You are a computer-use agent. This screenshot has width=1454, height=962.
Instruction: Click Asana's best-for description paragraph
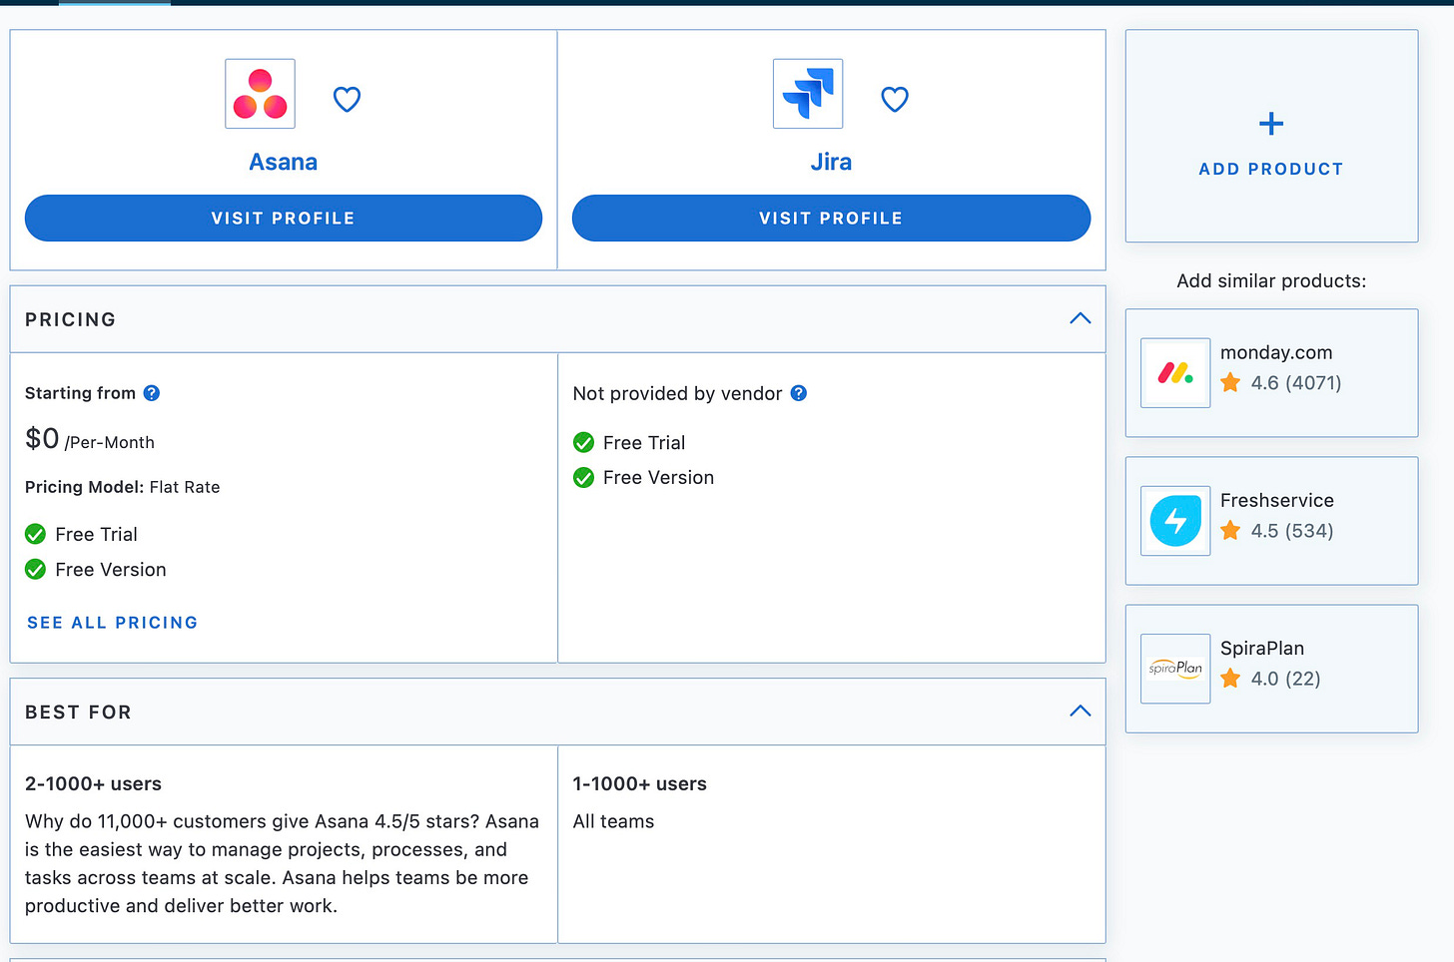(x=282, y=863)
